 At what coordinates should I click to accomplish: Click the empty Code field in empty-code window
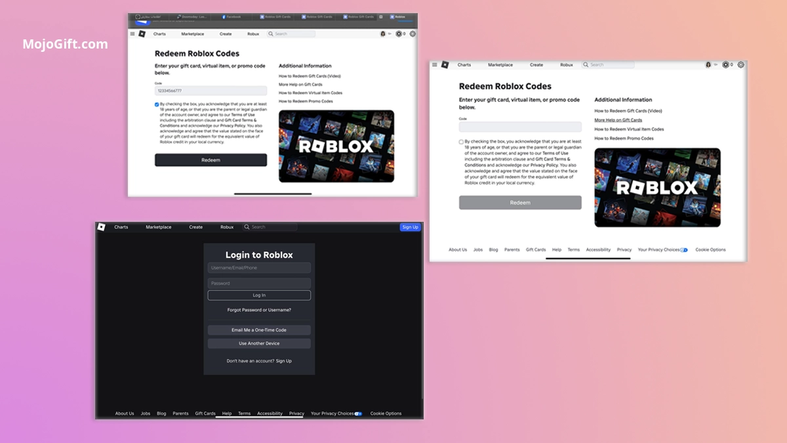click(520, 127)
